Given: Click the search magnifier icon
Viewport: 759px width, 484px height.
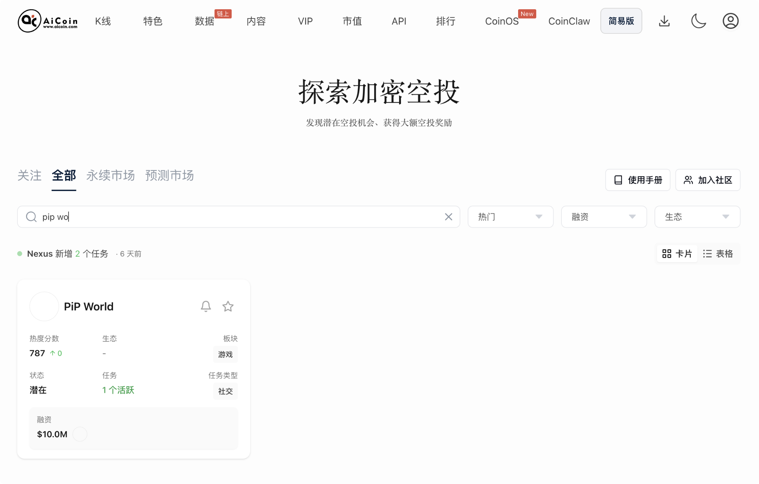Looking at the screenshot, I should click(x=31, y=217).
